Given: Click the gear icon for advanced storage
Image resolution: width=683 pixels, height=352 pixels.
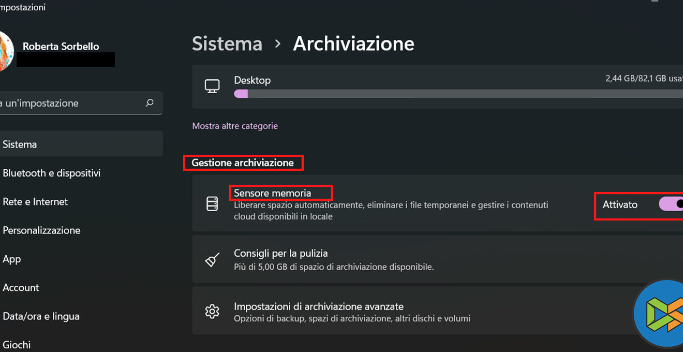Looking at the screenshot, I should [x=212, y=312].
